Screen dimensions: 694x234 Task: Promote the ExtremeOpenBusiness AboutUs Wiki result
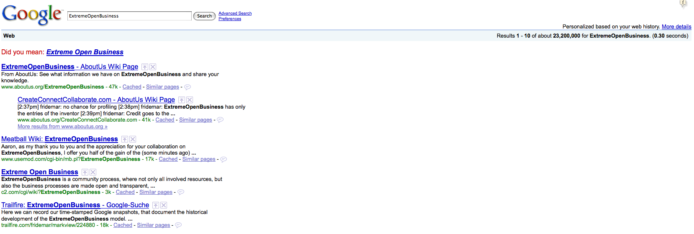144,67
